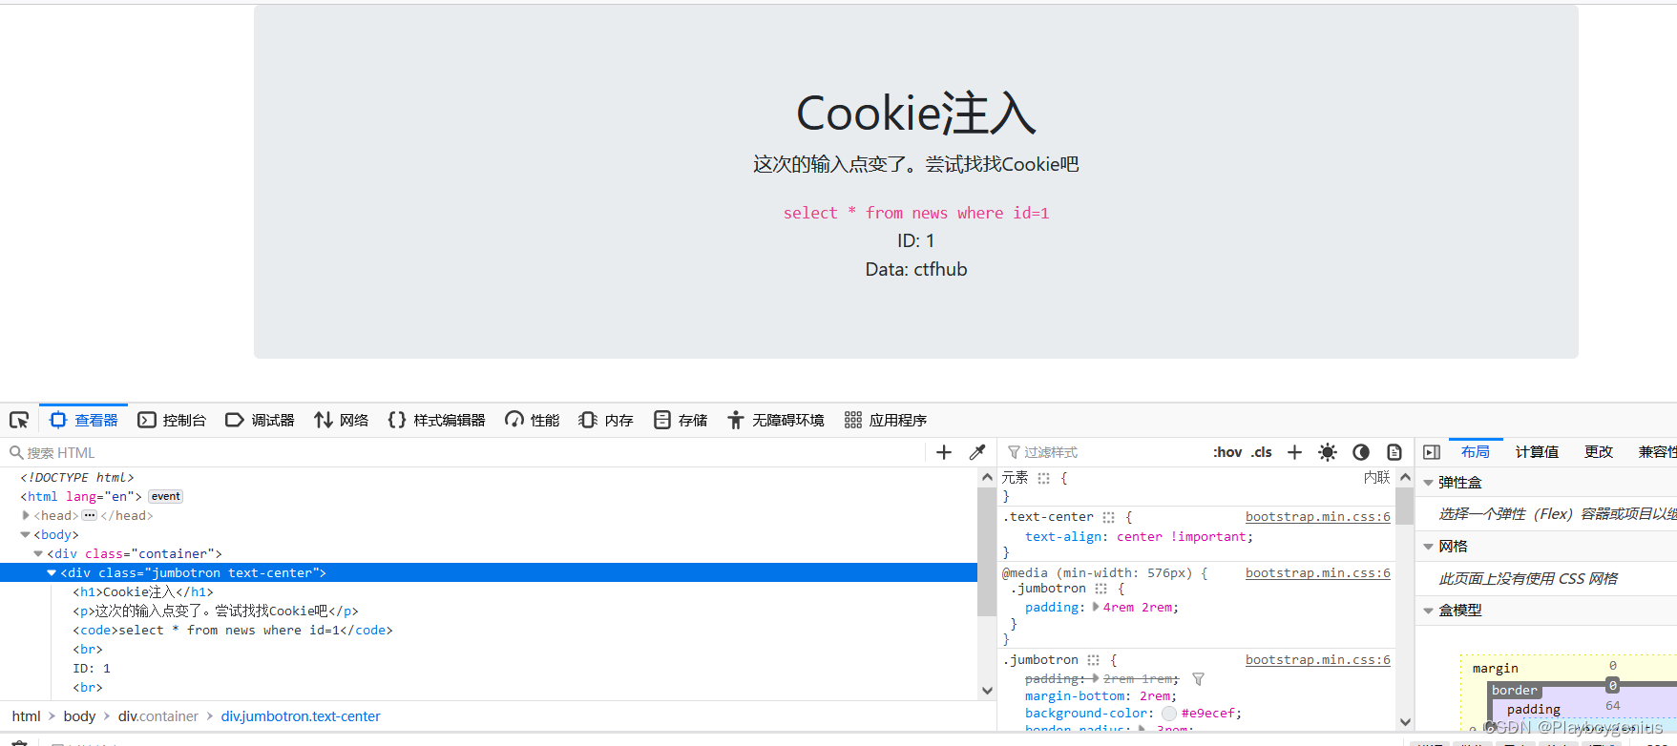Open the #e9ecef background-color swatch
This screenshot has height=746, width=1677.
pos(1169,714)
